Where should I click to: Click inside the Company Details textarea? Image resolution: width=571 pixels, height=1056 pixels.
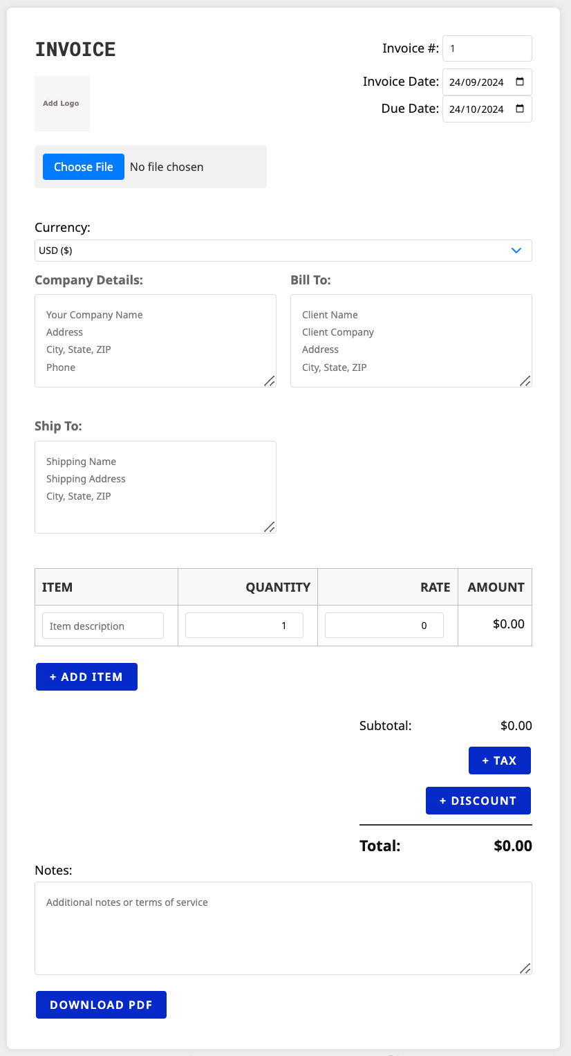pos(155,340)
